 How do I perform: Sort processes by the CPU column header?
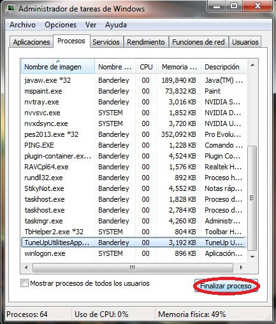click(146, 67)
